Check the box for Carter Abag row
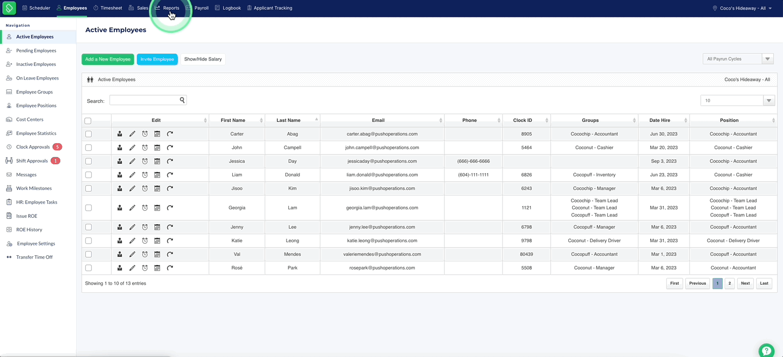The width and height of the screenshot is (783, 357). tap(89, 134)
